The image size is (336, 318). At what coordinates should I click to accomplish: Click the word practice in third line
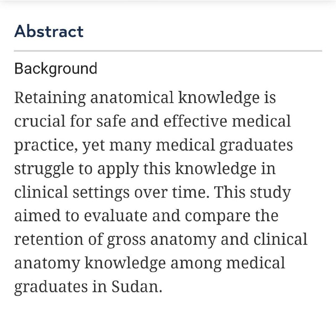[x=46, y=146]
